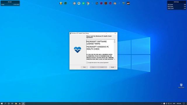The width and height of the screenshot is (187, 105).
Task: Switch ENG input language indicator
Action: click(x=174, y=104)
